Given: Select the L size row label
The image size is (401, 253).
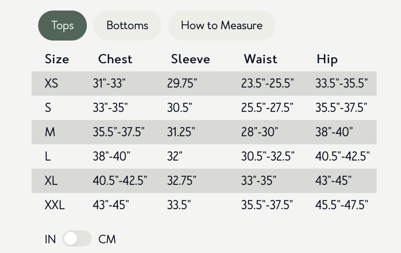Looking at the screenshot, I should [48, 157].
